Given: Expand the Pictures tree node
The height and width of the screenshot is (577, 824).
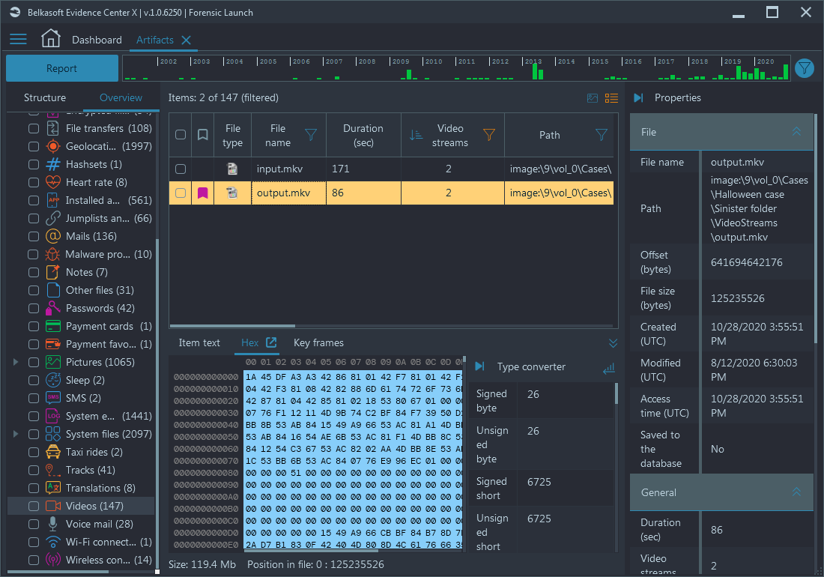Looking at the screenshot, I should pyautogui.click(x=16, y=362).
